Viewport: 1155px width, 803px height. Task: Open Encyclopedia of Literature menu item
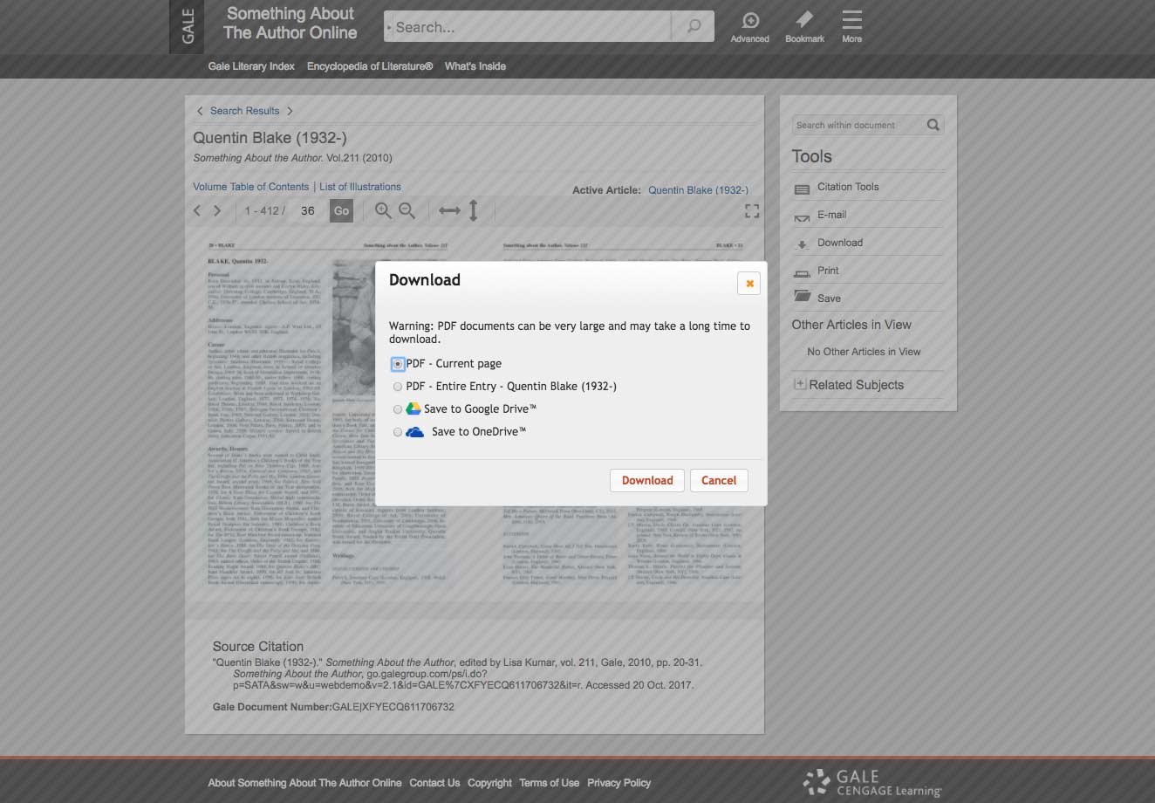(370, 66)
